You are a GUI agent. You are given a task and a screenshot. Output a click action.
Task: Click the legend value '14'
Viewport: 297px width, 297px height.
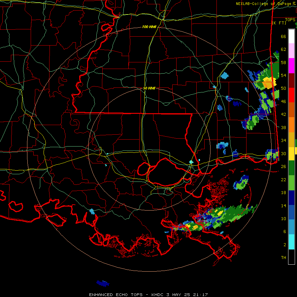click(x=283, y=206)
